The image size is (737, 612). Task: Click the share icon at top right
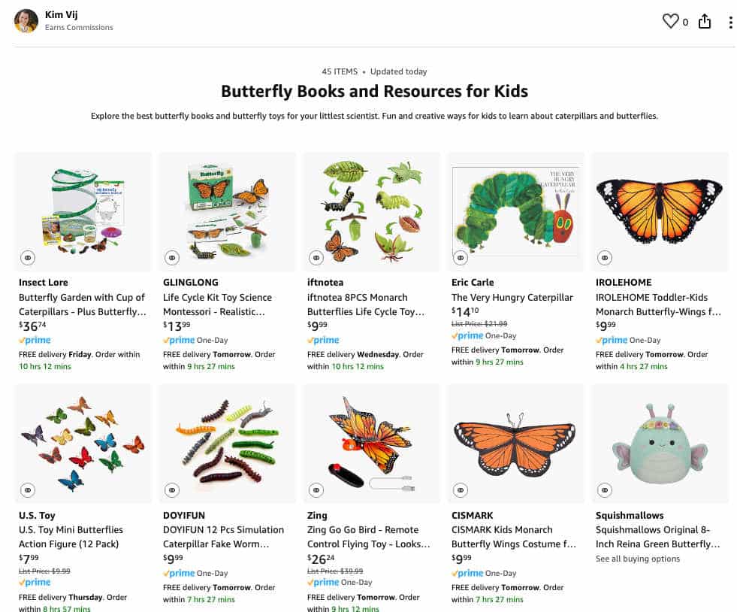tap(704, 22)
